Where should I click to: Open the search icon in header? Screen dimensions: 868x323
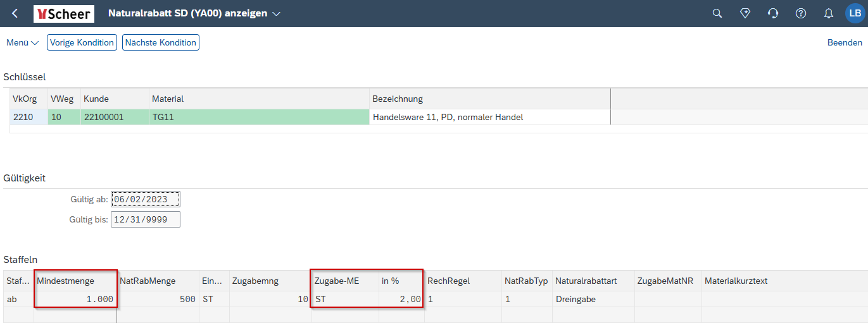(717, 13)
